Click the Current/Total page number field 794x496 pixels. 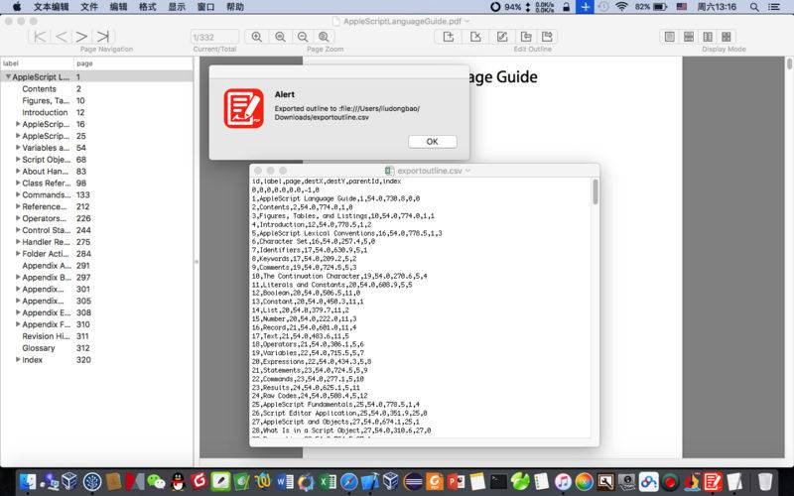(214, 37)
